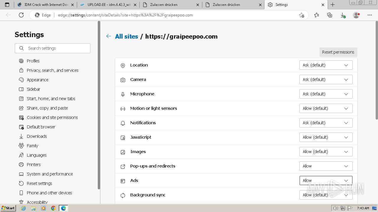Image resolution: width=378 pixels, height=212 pixels.
Task: Open the Camera permission dropdown
Action: [326, 79]
